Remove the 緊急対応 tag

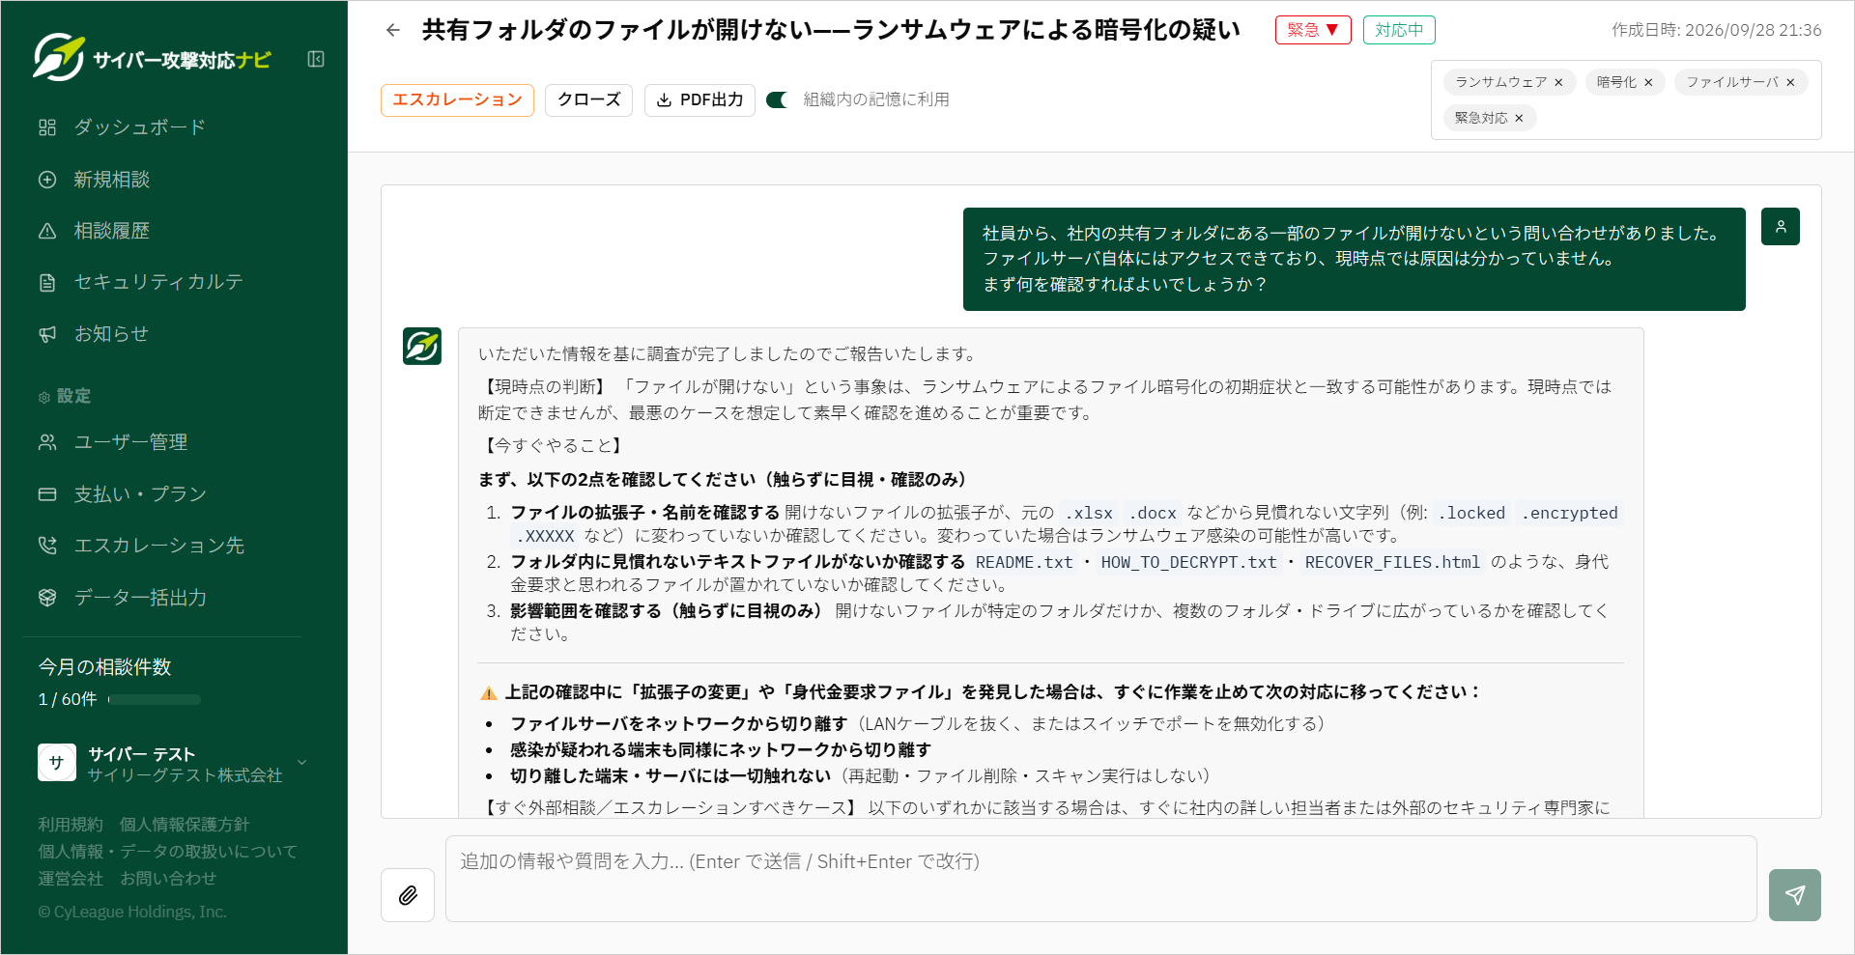click(x=1519, y=118)
